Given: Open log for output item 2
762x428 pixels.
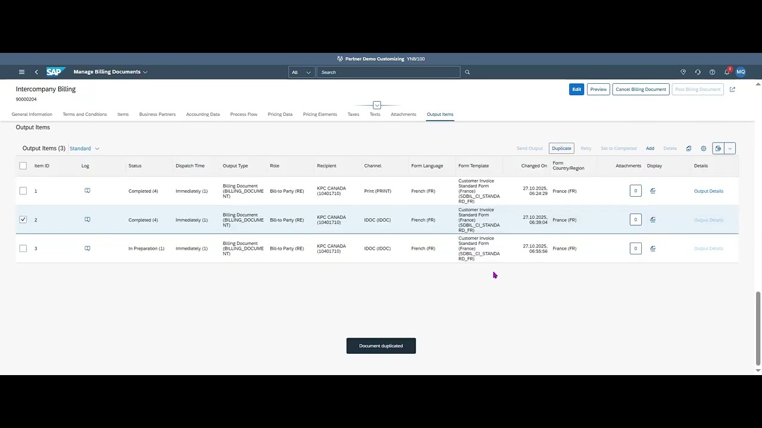Looking at the screenshot, I should (88, 219).
